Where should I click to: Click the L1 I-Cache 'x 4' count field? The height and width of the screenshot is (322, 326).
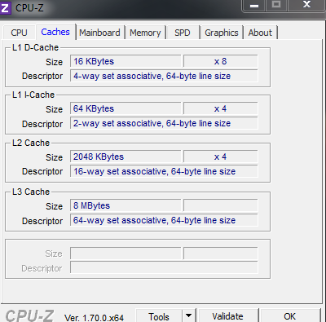point(221,108)
